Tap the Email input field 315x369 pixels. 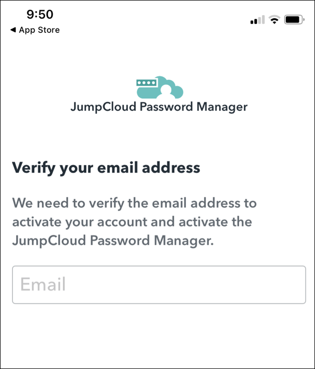(x=159, y=285)
